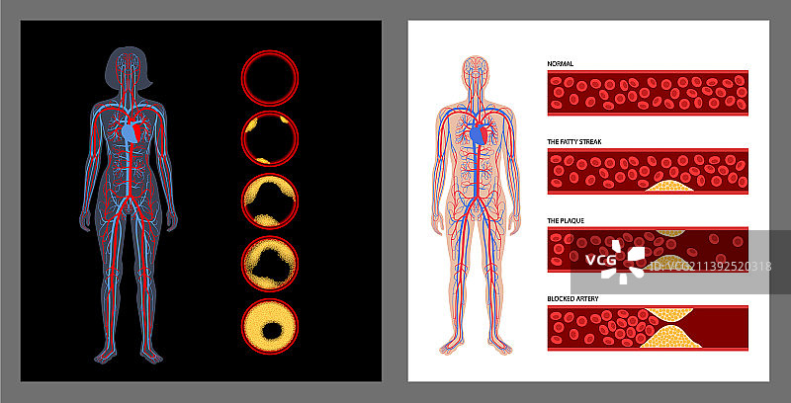791x403 pixels.
Task: Select the NORMAL label
Action: tap(561, 64)
